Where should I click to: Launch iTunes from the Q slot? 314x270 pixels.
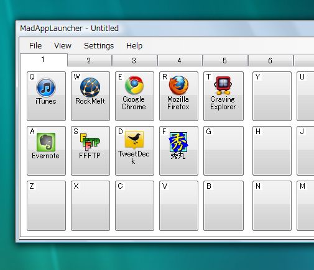[46, 96]
